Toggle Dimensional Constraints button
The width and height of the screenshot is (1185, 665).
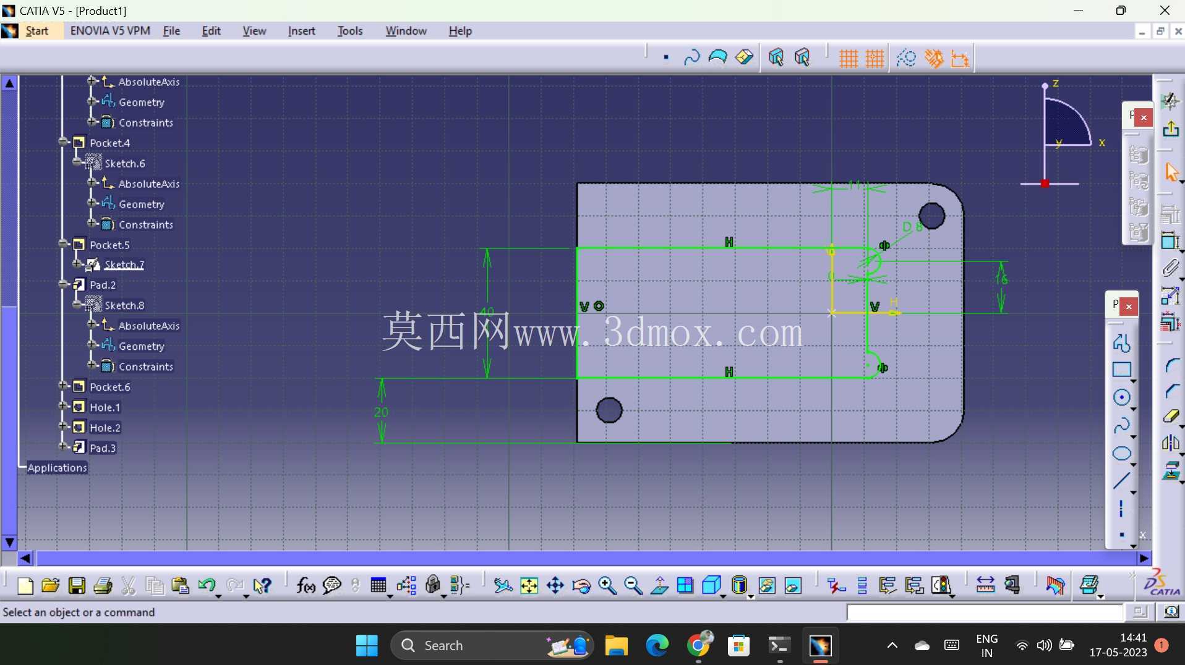click(x=960, y=59)
